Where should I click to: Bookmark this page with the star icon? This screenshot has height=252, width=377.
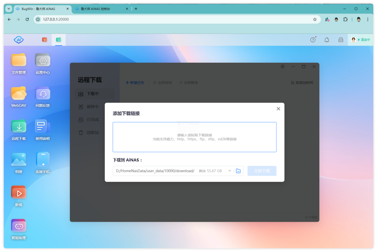click(x=315, y=19)
